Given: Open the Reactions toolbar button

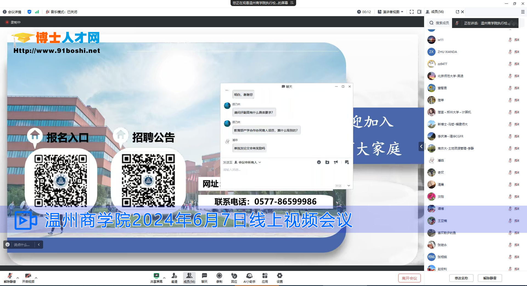Looking at the screenshot, I should pyautogui.click(x=234, y=278).
